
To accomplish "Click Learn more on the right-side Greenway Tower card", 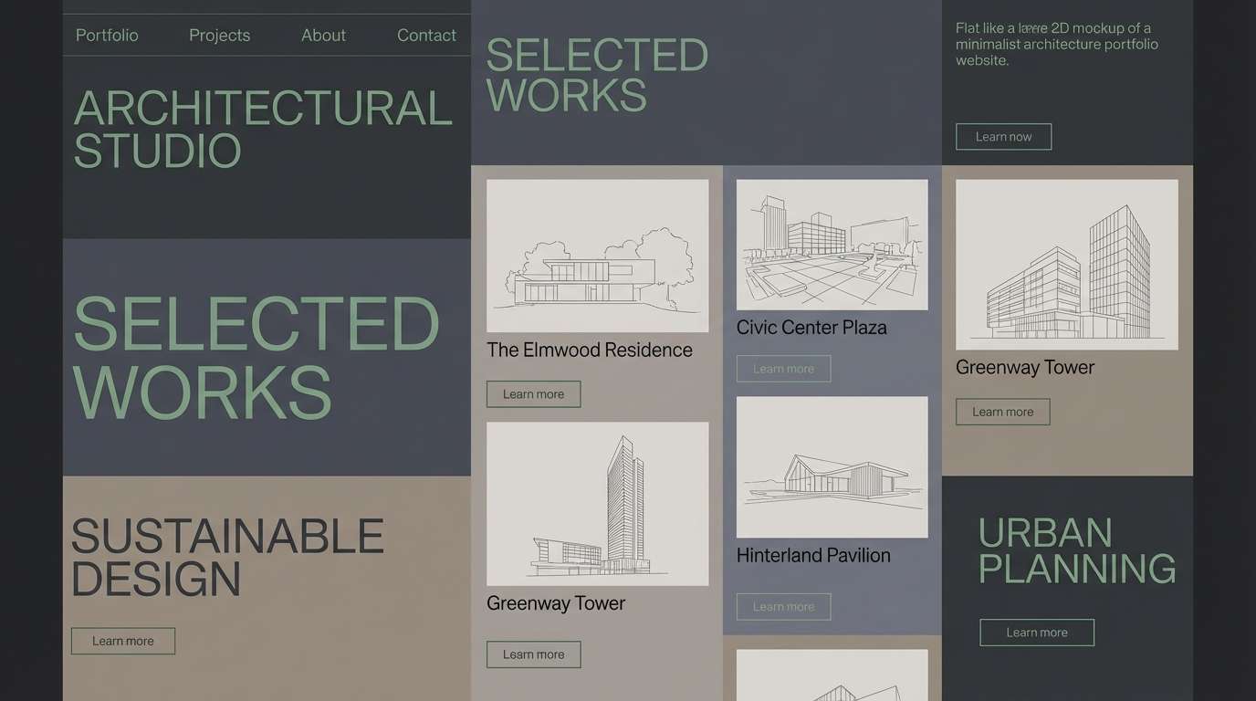I will coord(1002,412).
